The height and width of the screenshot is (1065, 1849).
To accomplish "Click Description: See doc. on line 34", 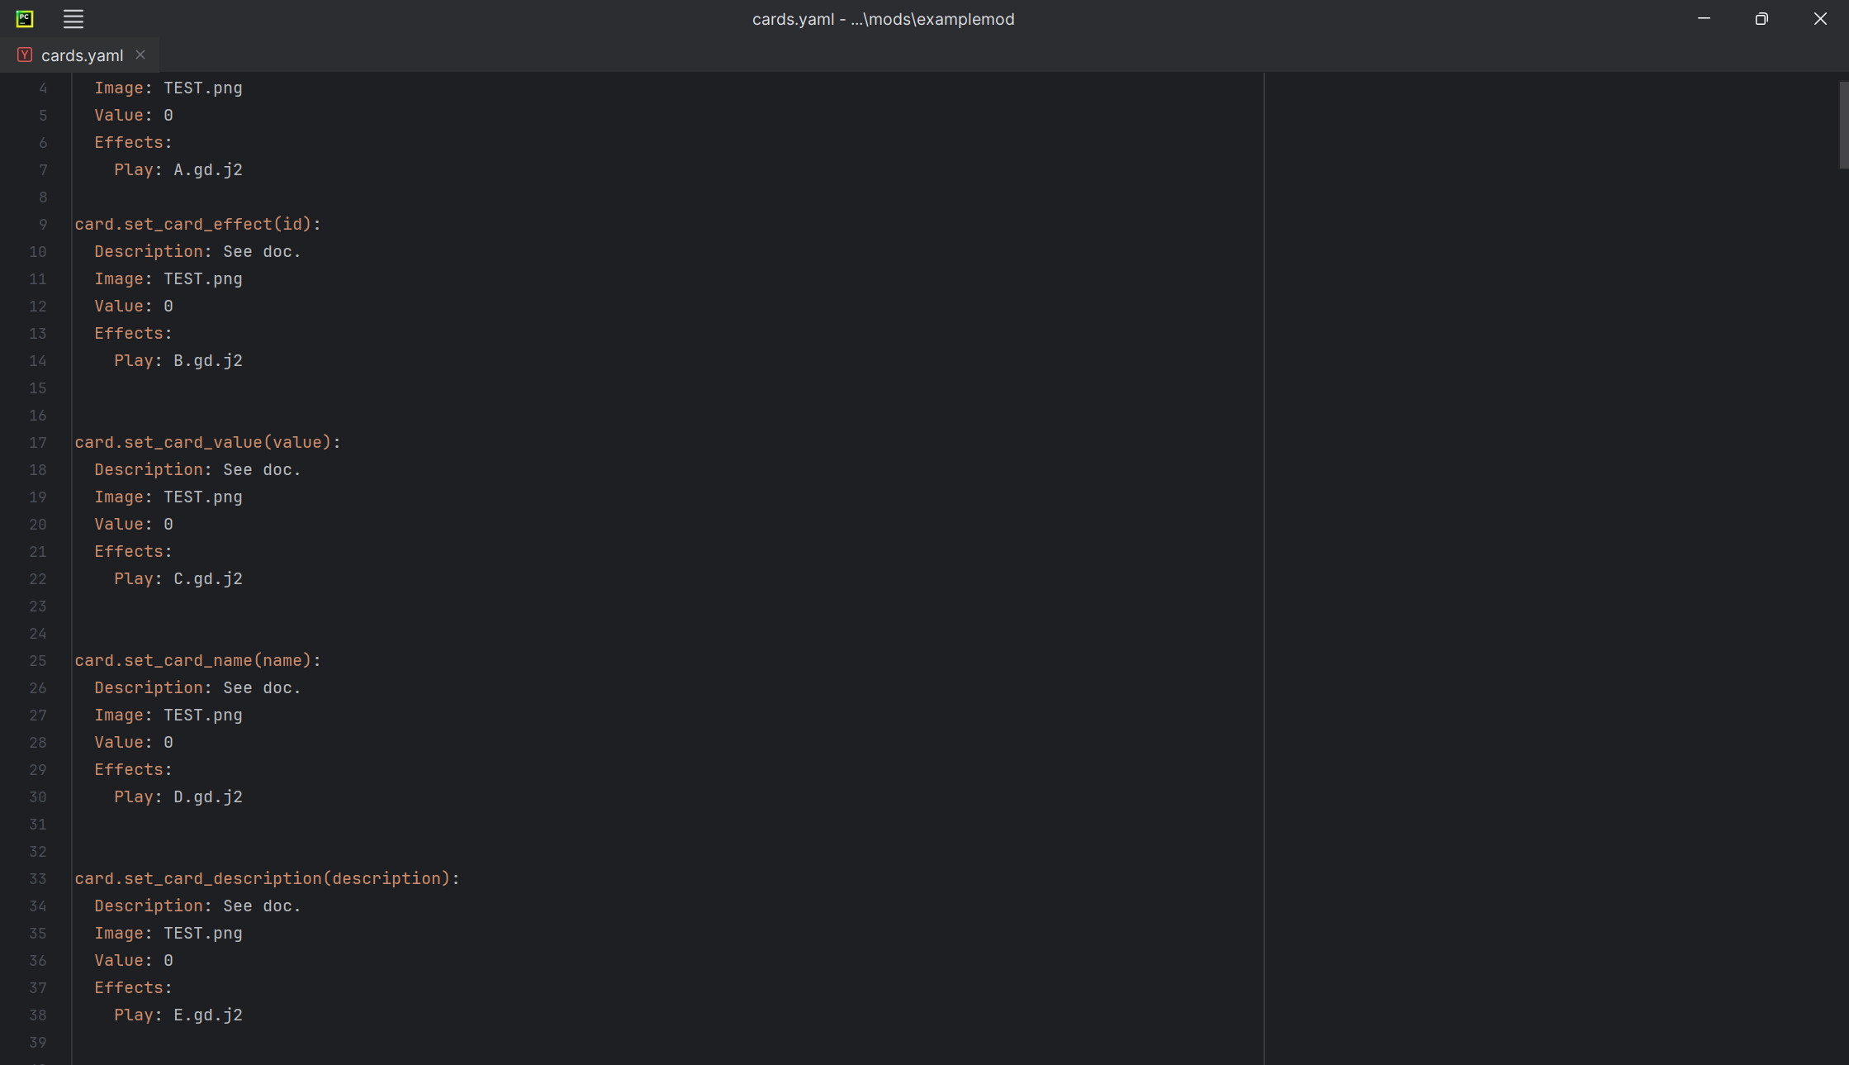I will click(197, 906).
